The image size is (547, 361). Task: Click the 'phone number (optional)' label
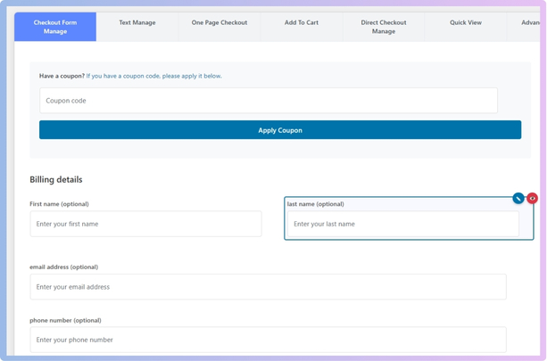click(x=65, y=320)
